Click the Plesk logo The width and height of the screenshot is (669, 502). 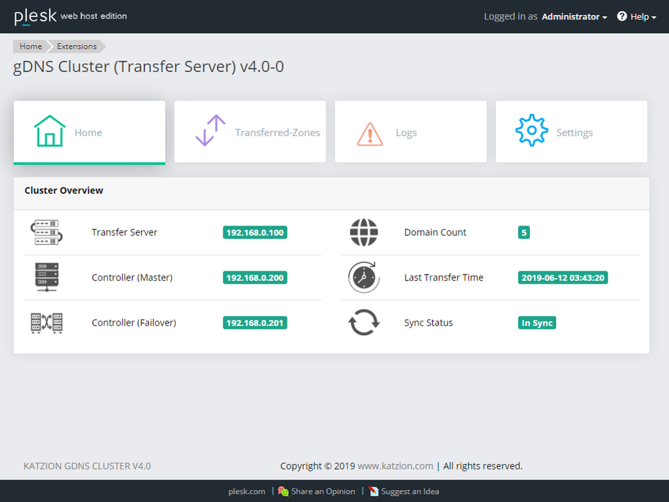point(35,16)
